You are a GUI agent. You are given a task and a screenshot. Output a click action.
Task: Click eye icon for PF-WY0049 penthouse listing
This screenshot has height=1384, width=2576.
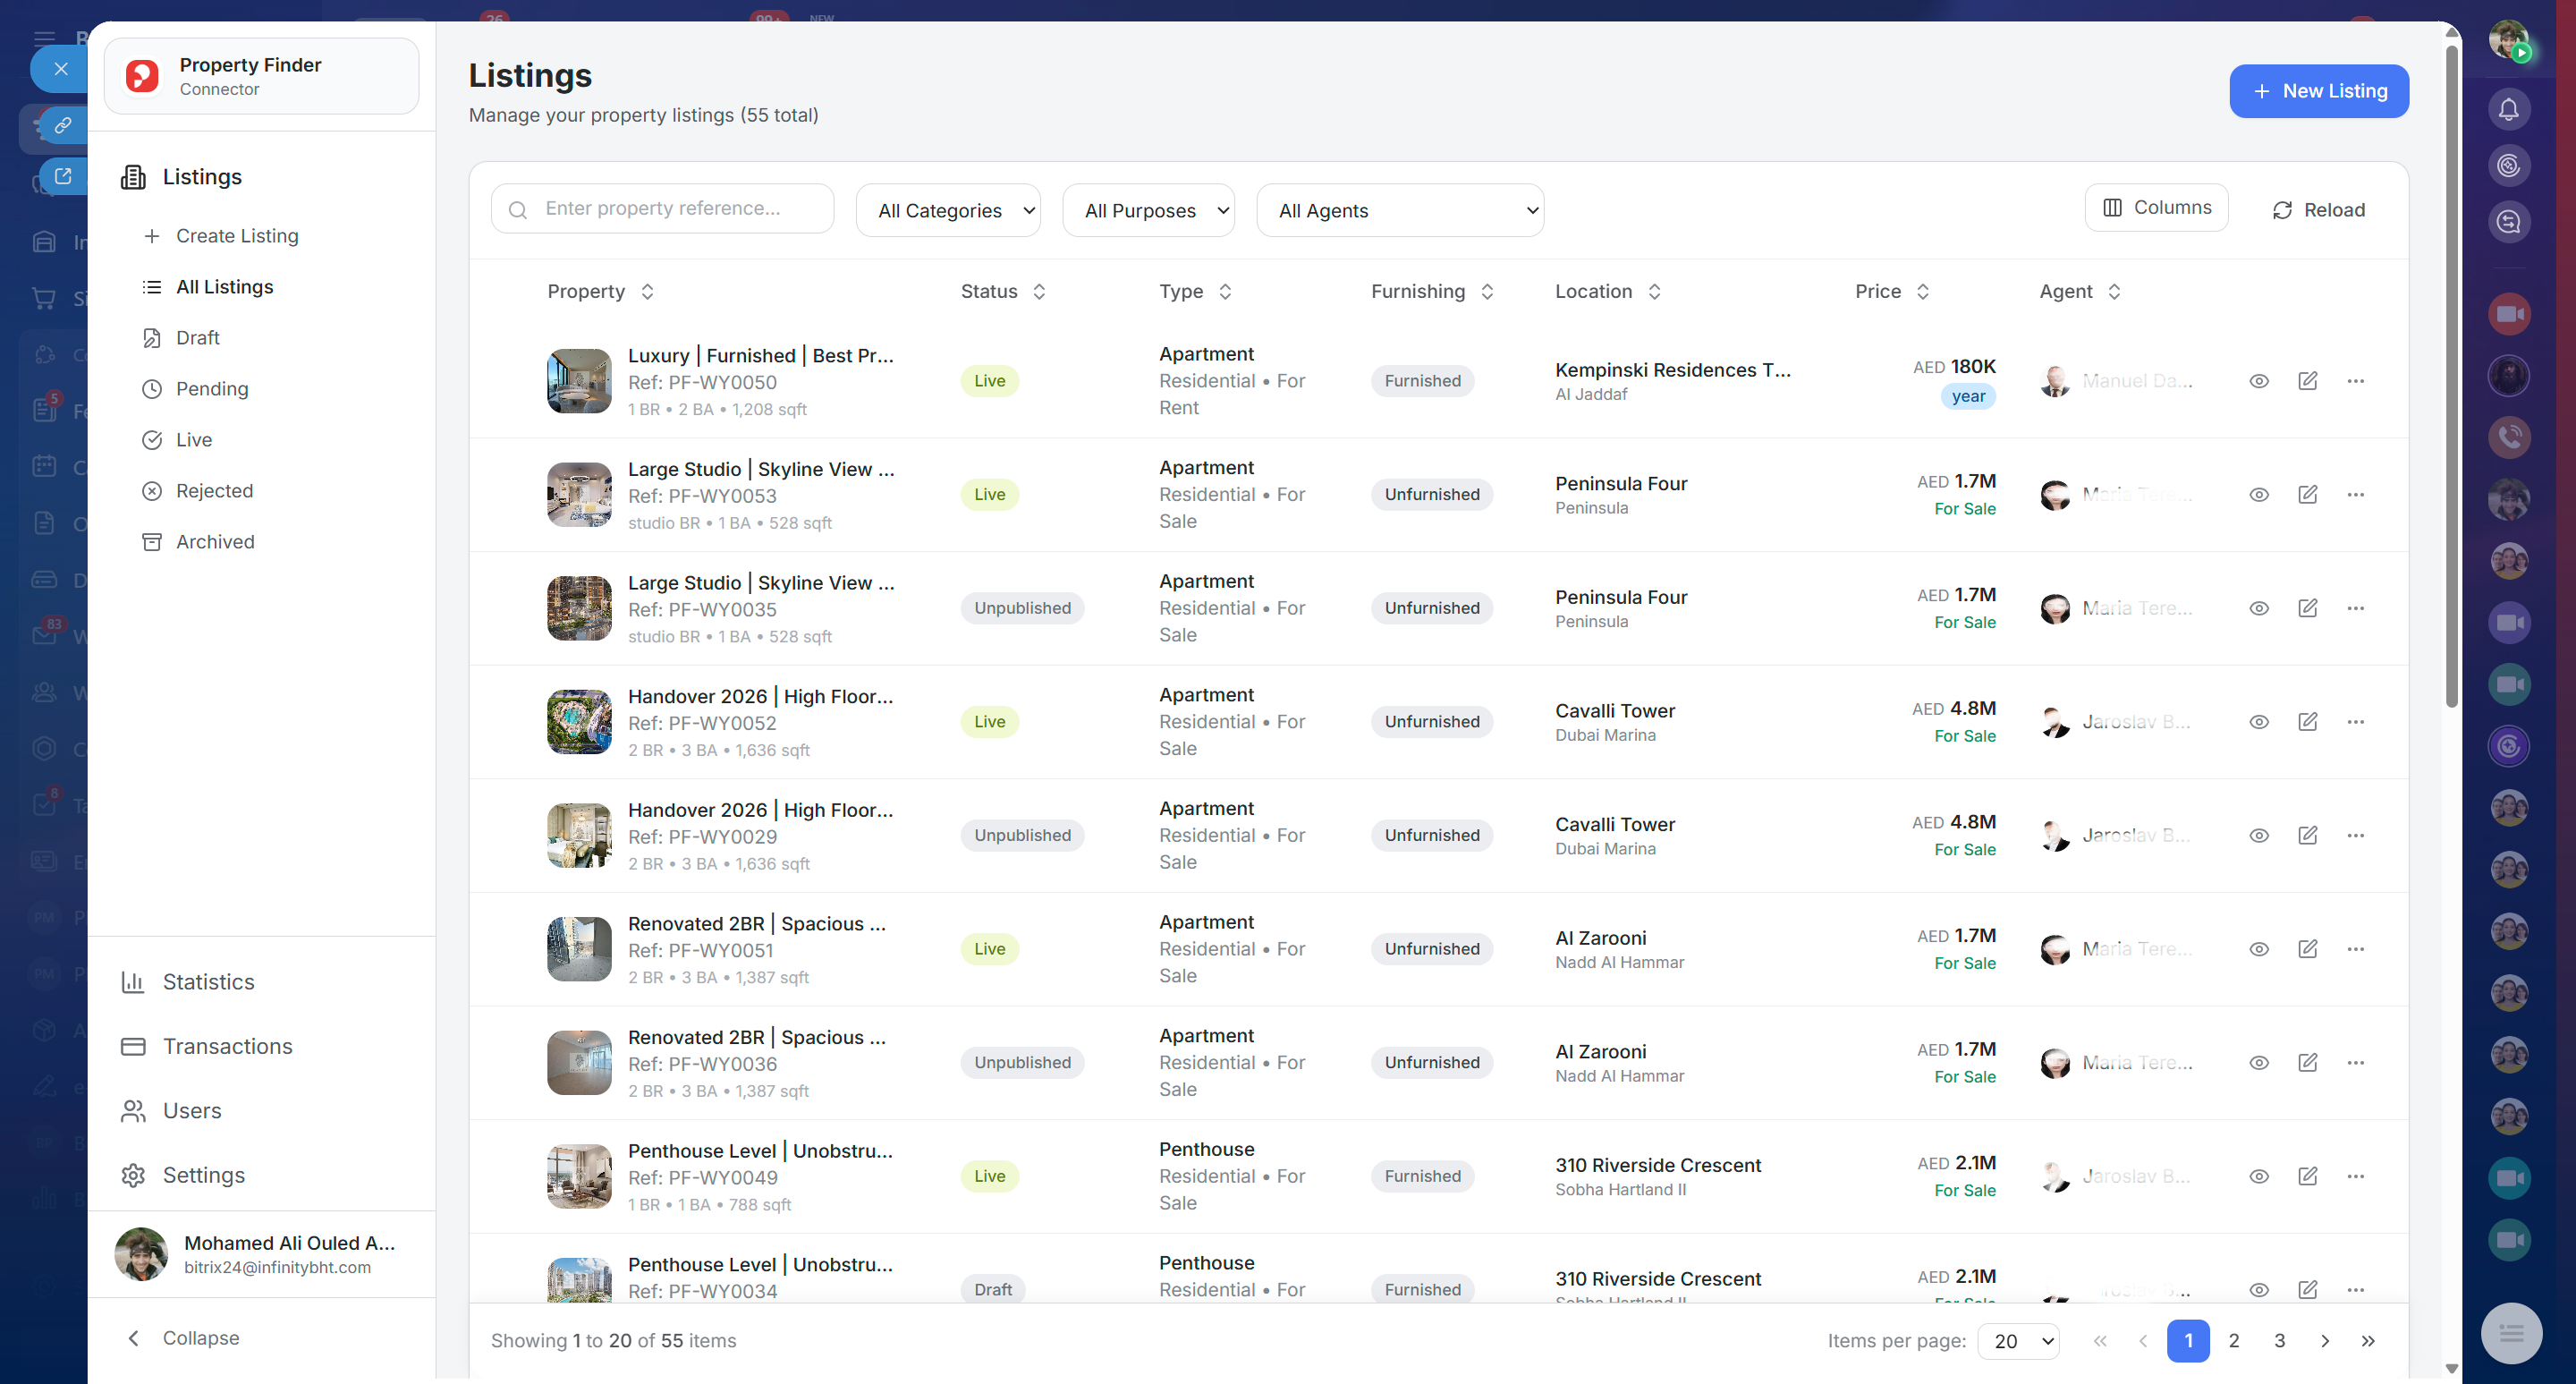click(2258, 1176)
